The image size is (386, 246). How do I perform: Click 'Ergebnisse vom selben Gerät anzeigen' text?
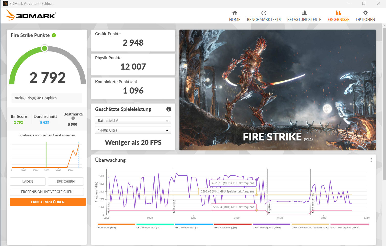47,135
